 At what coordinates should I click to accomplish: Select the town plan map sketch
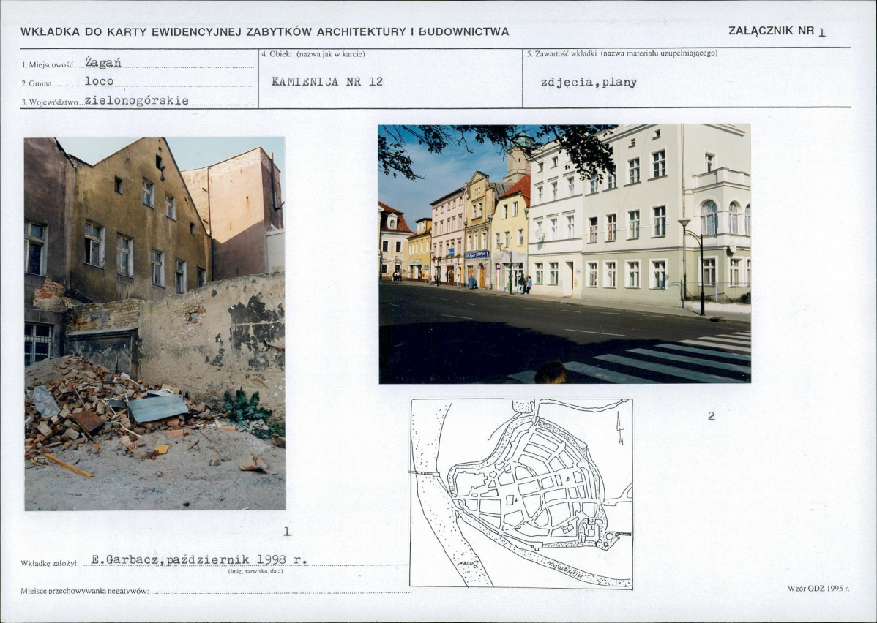click(520, 493)
